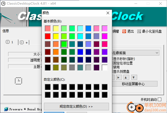Select the hot pink swatch in third row
The width and height of the screenshot is (167, 113).
pos(105,44)
